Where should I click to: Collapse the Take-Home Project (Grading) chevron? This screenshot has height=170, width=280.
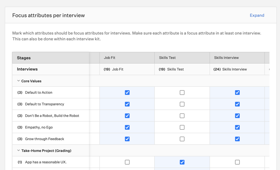19,151
